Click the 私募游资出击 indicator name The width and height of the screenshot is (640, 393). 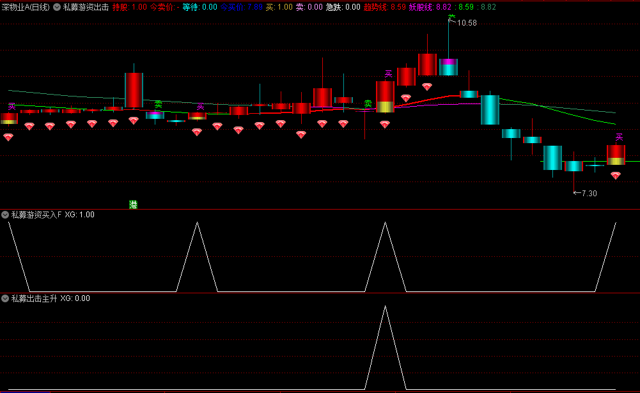[86, 7]
